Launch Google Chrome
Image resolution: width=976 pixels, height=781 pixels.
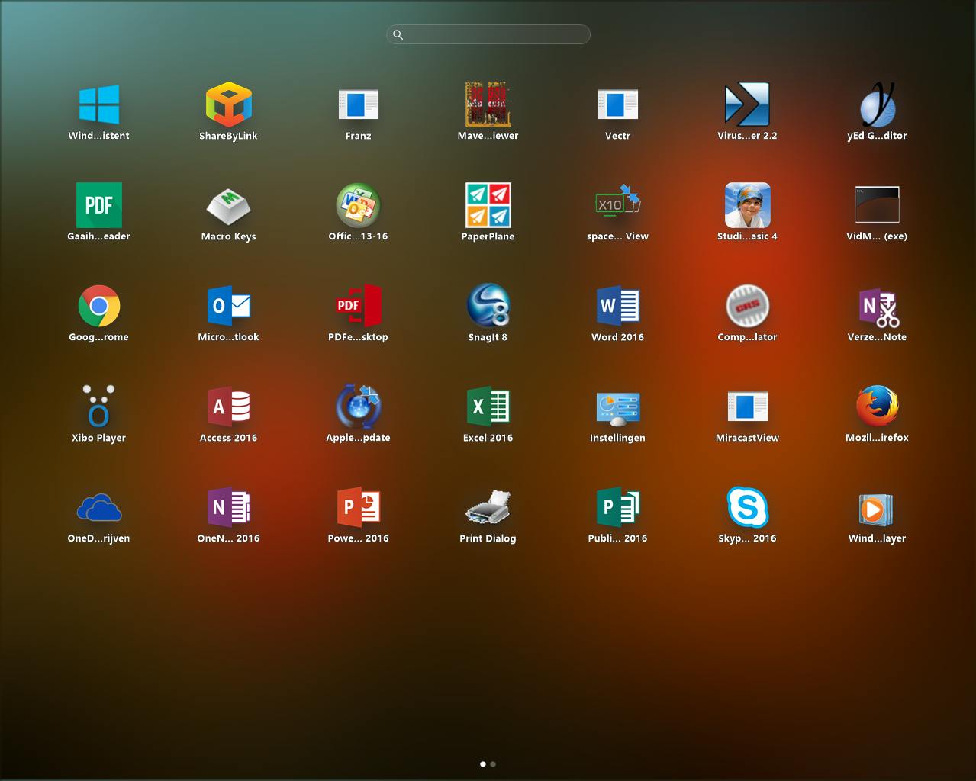[x=98, y=305]
